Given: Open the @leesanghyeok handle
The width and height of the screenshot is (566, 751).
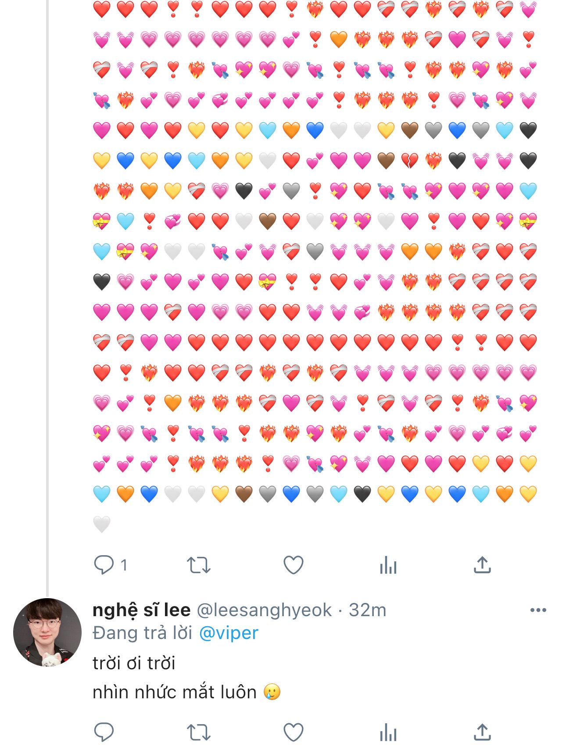Looking at the screenshot, I should tap(264, 610).
